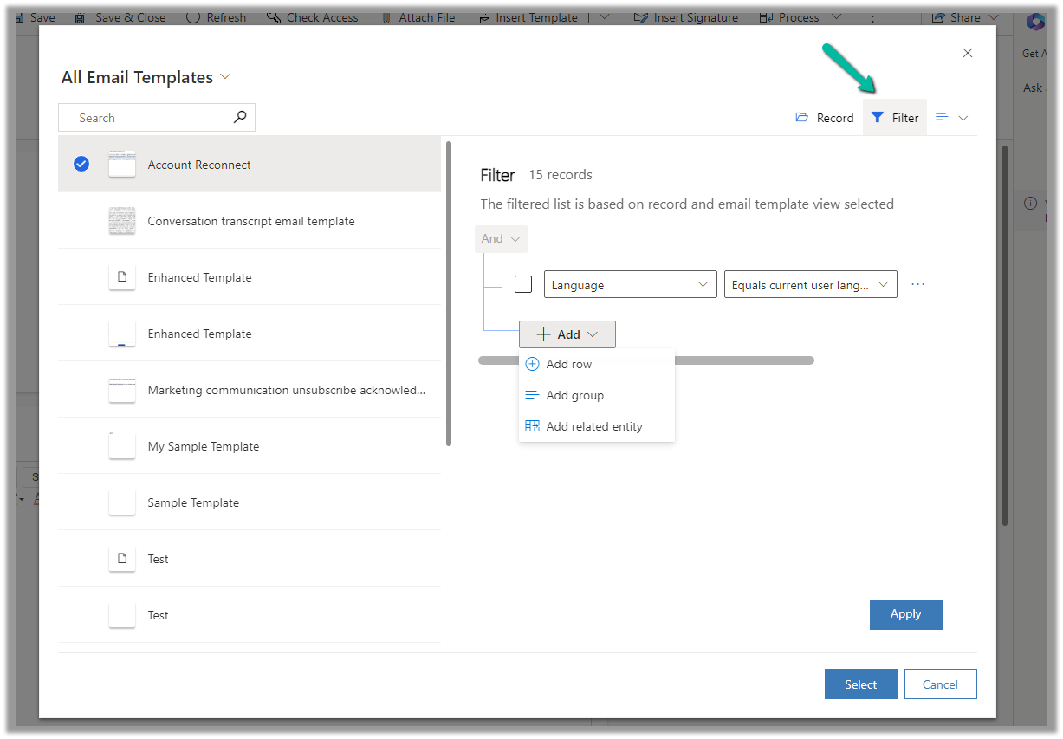Select Add group menu item
The width and height of the screenshot is (1063, 739).
[574, 395]
